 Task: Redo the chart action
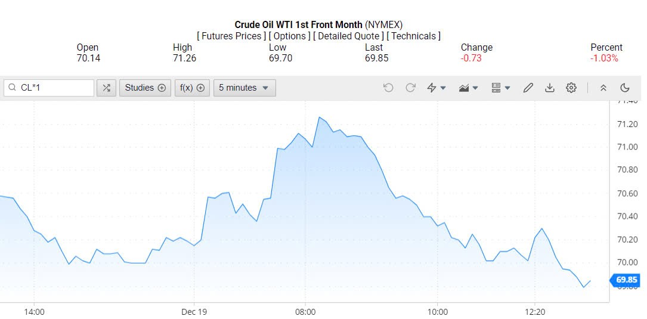click(410, 88)
